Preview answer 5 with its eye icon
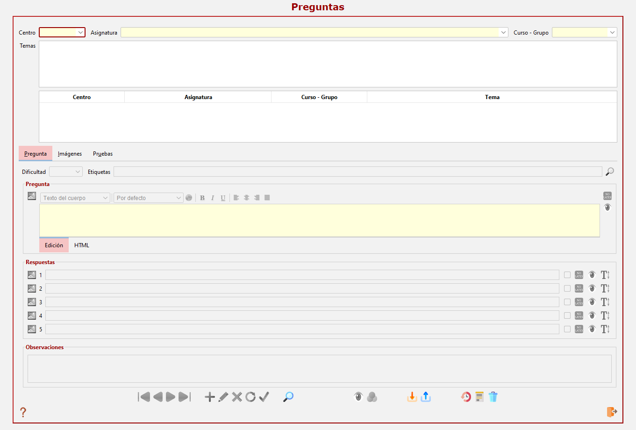Screen dimensions: 636x430 point(592,329)
